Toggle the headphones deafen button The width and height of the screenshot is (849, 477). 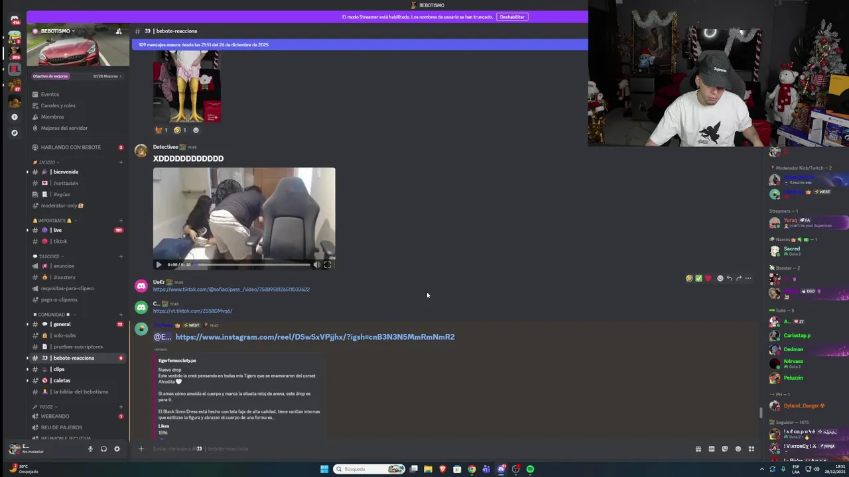tap(103, 449)
